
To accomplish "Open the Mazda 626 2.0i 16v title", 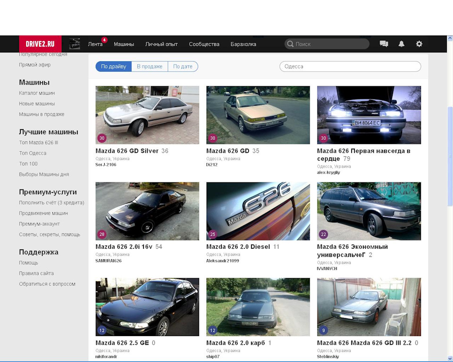I will [124, 247].
